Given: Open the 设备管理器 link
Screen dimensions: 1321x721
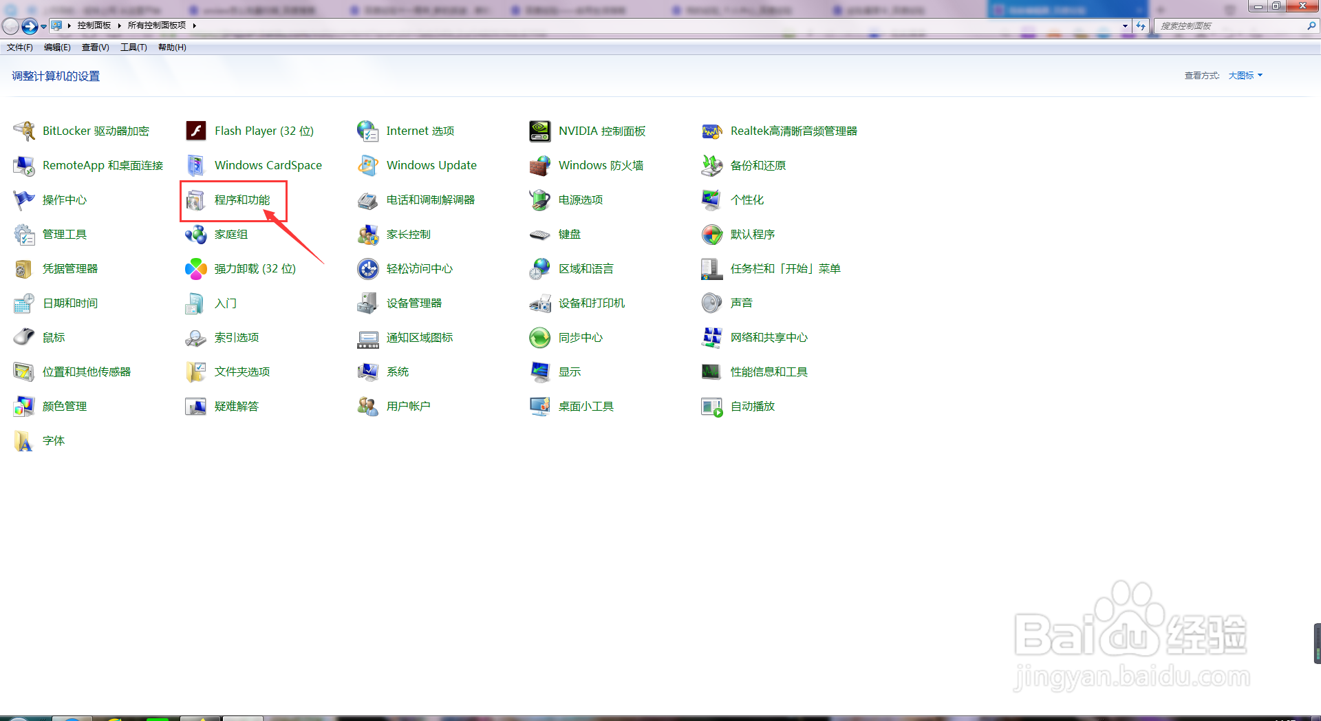Looking at the screenshot, I should tap(414, 303).
